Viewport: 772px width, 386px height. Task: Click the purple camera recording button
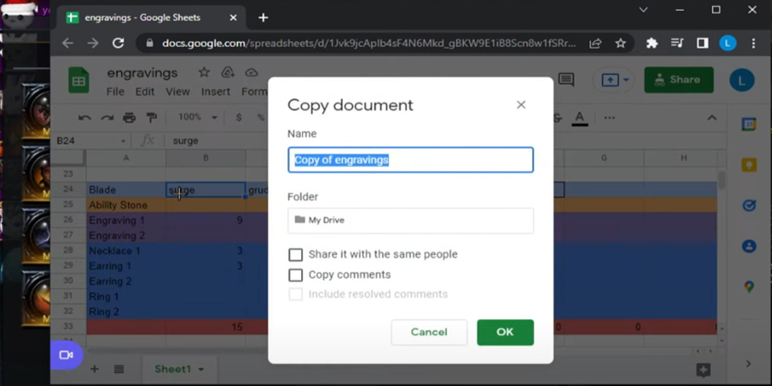tap(66, 354)
